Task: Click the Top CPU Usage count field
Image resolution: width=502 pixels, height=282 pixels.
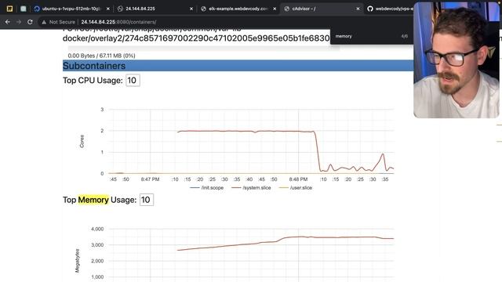Action: pyautogui.click(x=133, y=80)
